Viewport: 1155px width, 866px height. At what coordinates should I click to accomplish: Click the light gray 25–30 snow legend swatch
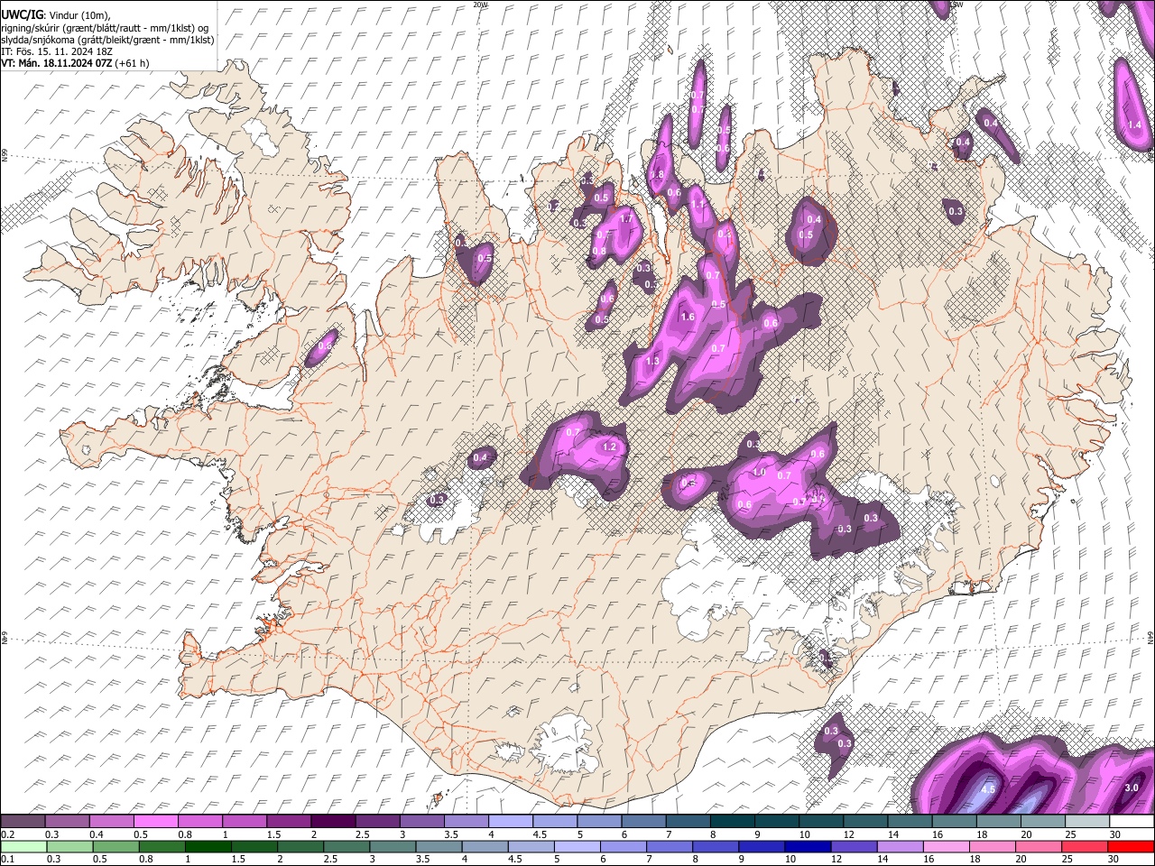1088,821
